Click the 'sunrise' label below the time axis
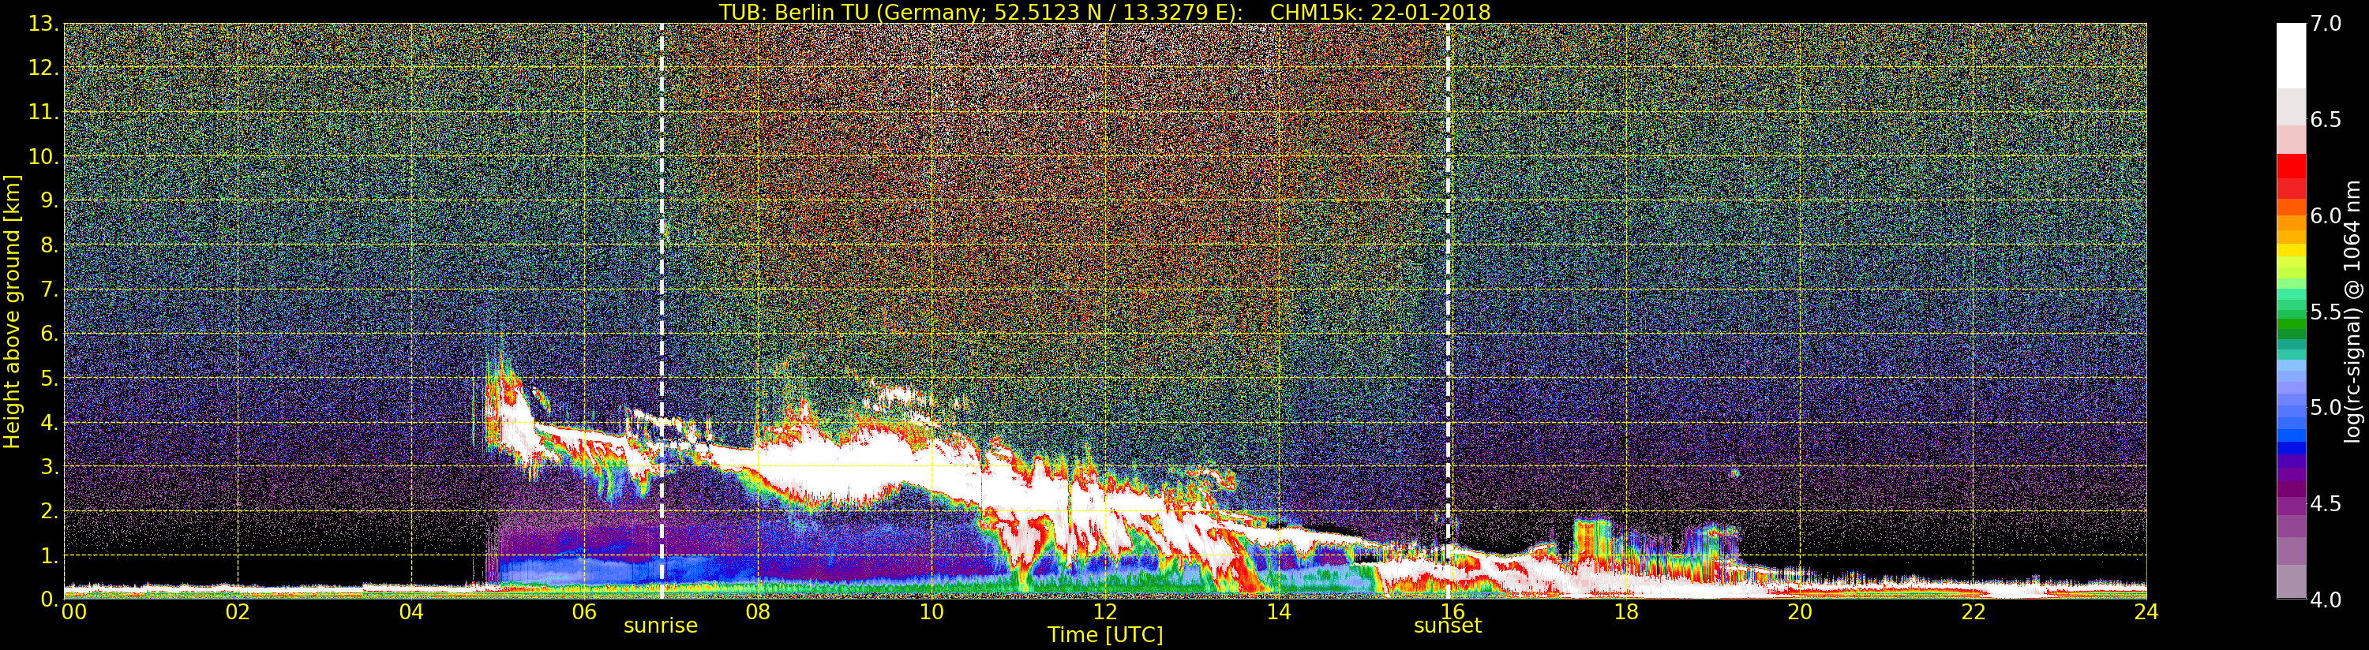Viewport: 2369px width, 650px height. [x=660, y=626]
